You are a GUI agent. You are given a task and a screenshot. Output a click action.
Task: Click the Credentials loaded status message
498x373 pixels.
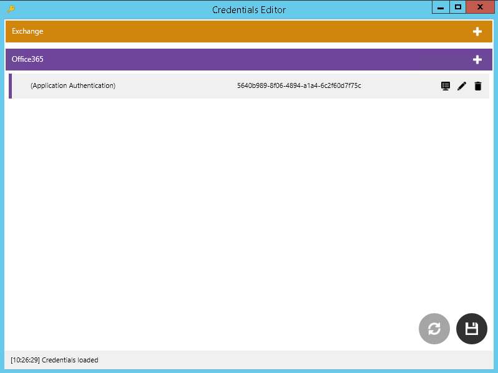click(x=54, y=360)
